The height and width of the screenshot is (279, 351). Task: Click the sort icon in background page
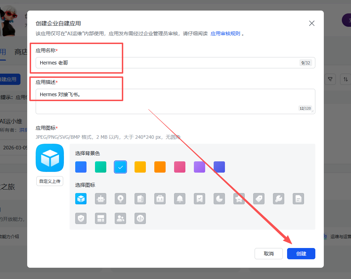[x=345, y=79]
